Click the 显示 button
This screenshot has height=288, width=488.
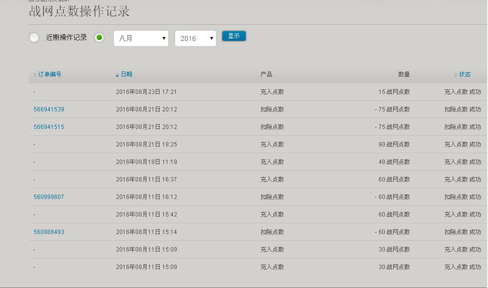pyautogui.click(x=234, y=36)
